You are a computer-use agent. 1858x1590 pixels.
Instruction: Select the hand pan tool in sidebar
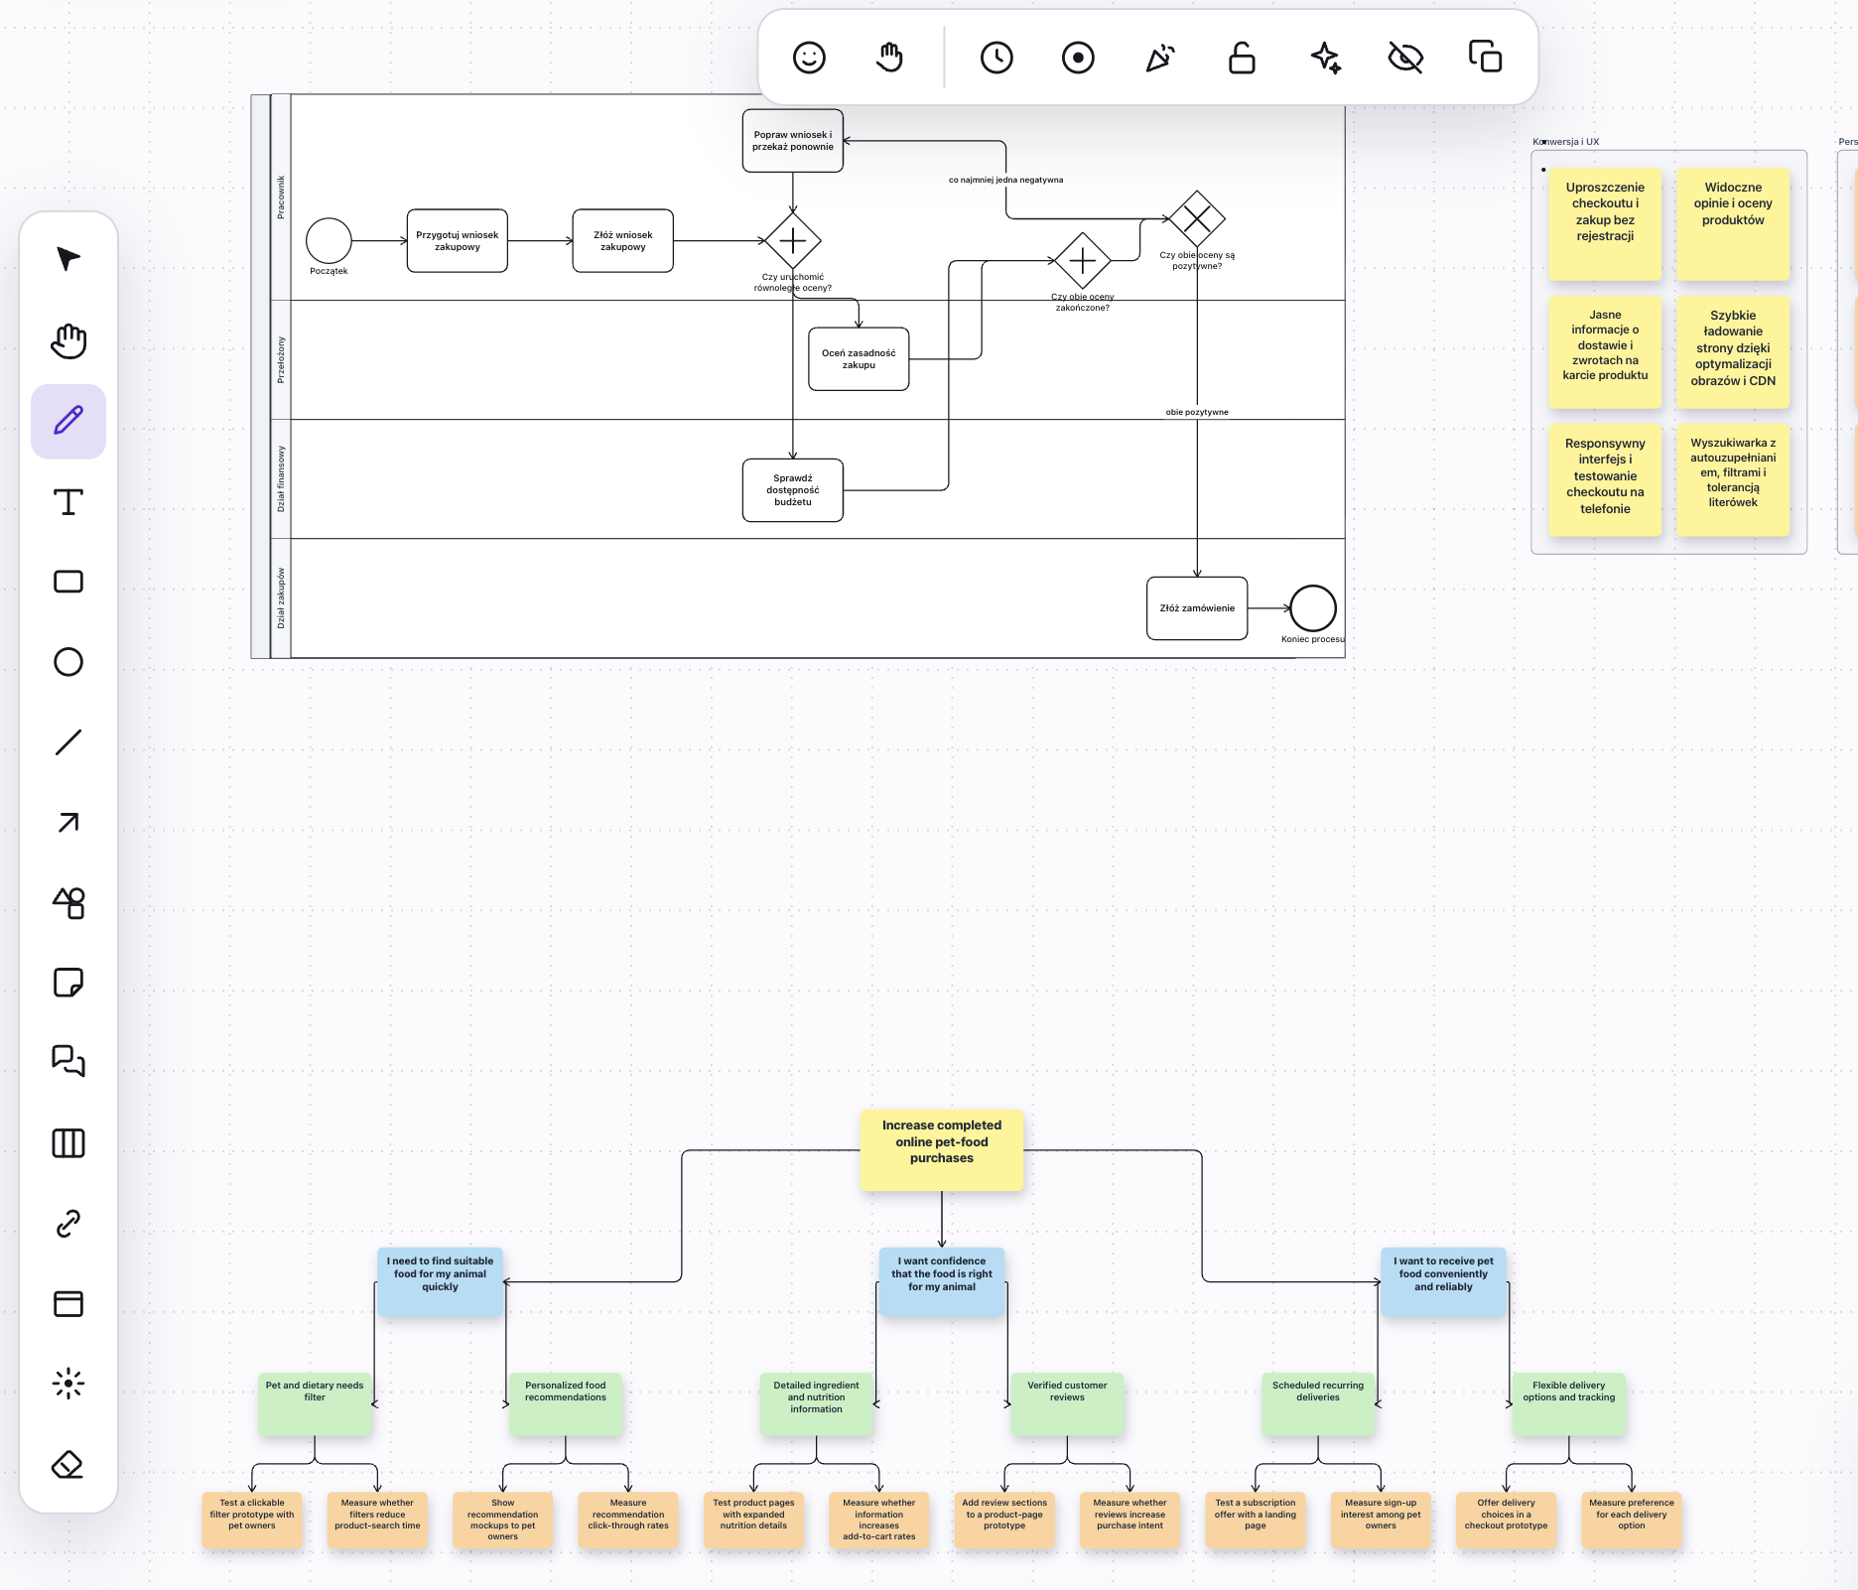[67, 340]
